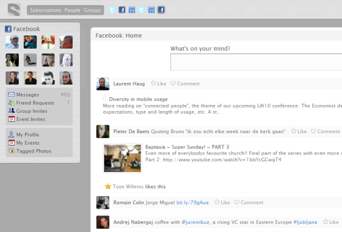Open the Subscriptions menu
This screenshot has height=232, width=342.
(46, 10)
